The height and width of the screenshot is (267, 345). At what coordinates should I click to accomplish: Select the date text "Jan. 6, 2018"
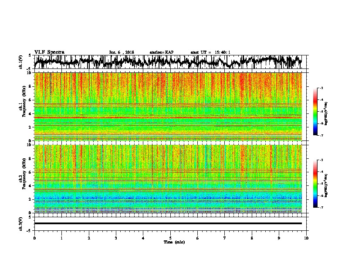tap(122, 52)
